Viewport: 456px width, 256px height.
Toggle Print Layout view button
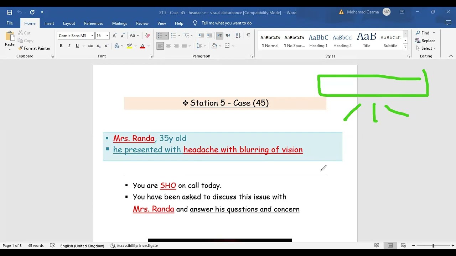pos(390,246)
